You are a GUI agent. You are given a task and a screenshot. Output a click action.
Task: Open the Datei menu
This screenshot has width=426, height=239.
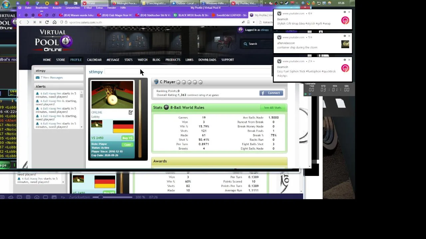28,8
